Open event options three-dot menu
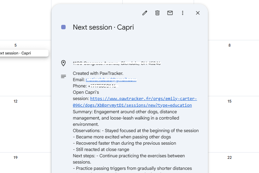259x173 pixels. pyautogui.click(x=183, y=13)
